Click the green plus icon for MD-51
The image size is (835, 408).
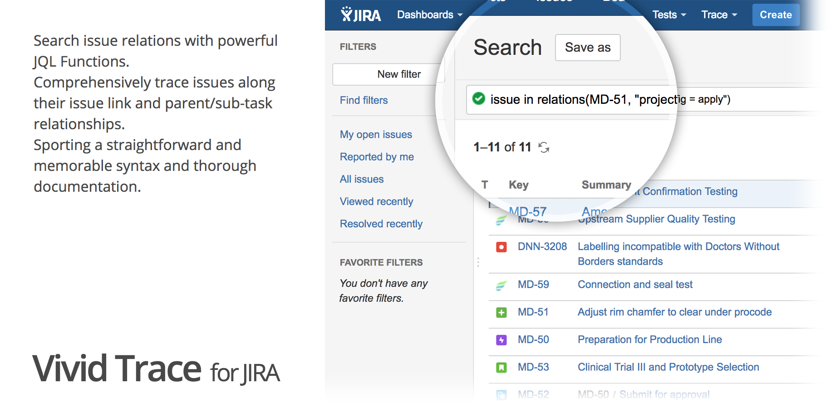[x=501, y=313]
